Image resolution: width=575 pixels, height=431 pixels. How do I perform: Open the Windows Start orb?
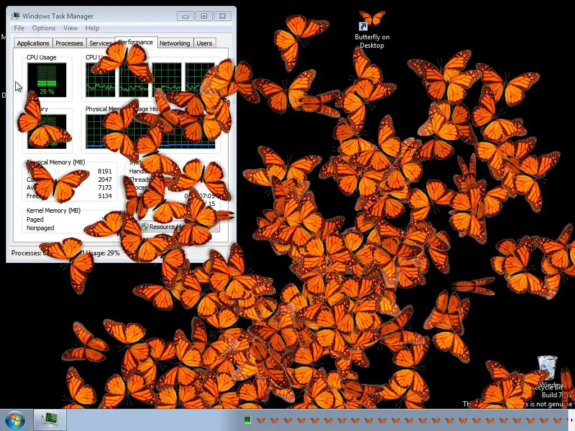pos(15,420)
